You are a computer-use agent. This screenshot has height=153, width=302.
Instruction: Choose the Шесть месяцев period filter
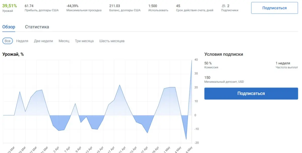click(x=112, y=41)
